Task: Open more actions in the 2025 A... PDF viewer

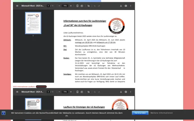Action: (x=131, y=92)
